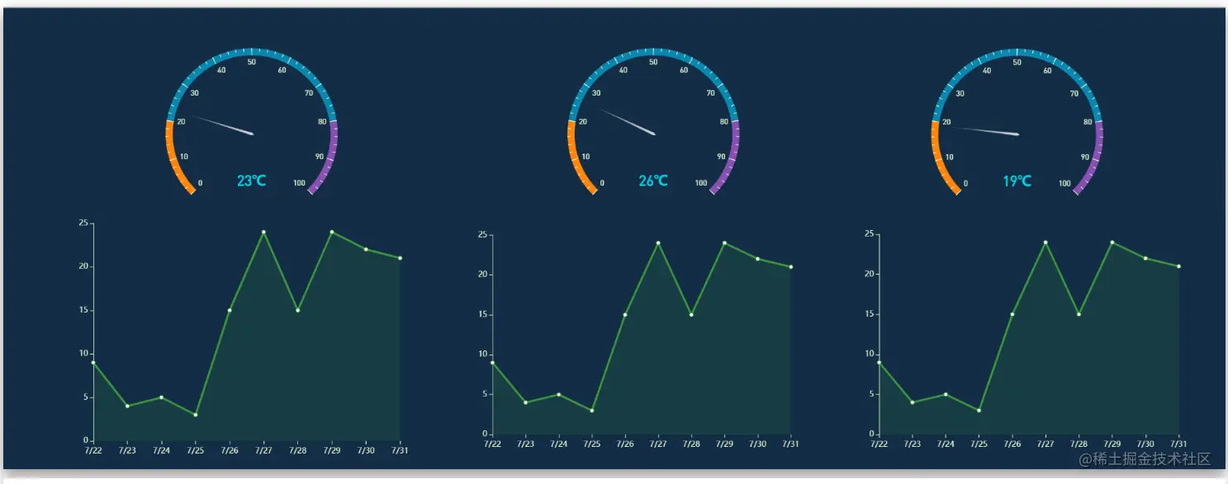The height and width of the screenshot is (484, 1228).
Task: Select the 7/25 lowest point under the 23℃ gauge
Action: click(196, 415)
